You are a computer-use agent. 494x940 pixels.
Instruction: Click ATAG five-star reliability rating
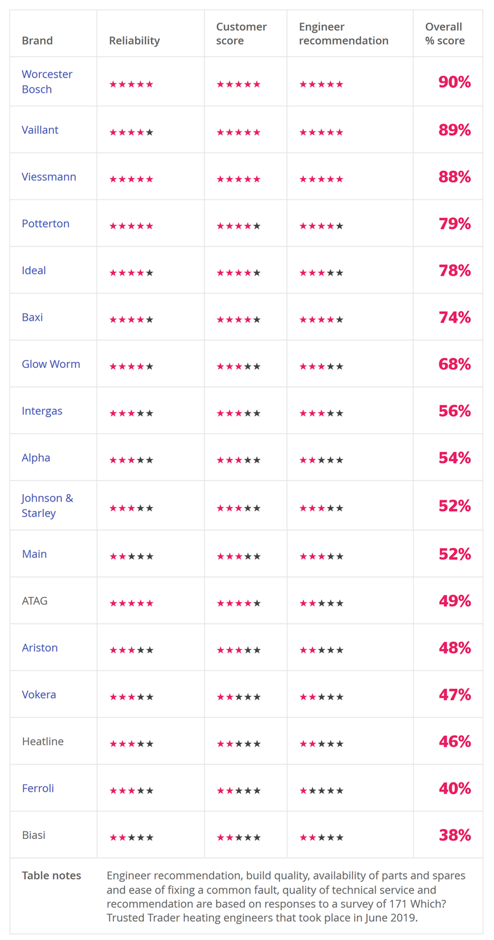[131, 603]
